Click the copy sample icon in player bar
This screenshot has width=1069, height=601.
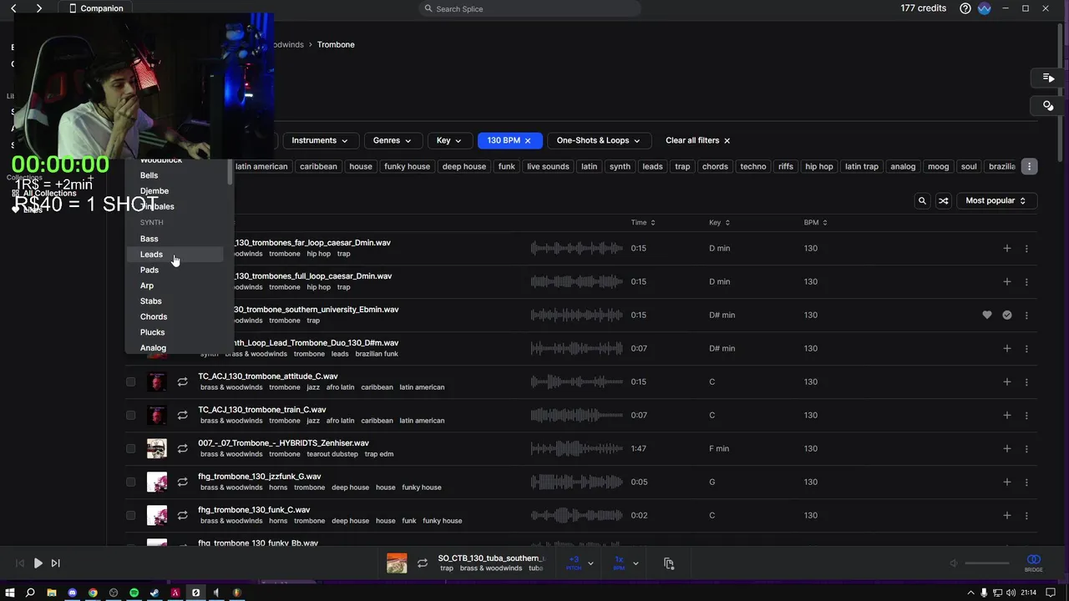pyautogui.click(x=669, y=563)
